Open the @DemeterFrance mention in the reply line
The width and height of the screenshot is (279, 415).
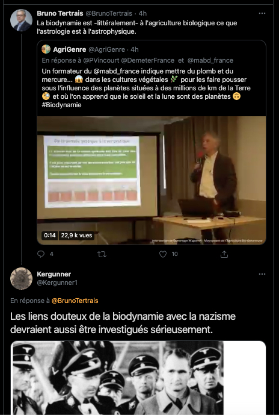(148, 60)
